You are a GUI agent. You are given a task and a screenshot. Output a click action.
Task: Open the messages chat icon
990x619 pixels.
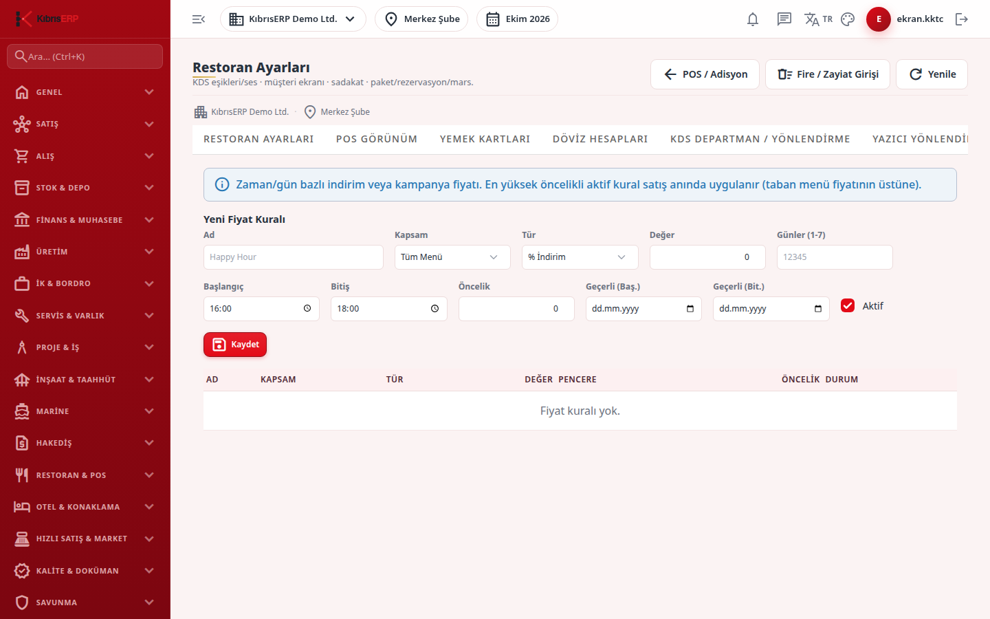click(x=784, y=19)
